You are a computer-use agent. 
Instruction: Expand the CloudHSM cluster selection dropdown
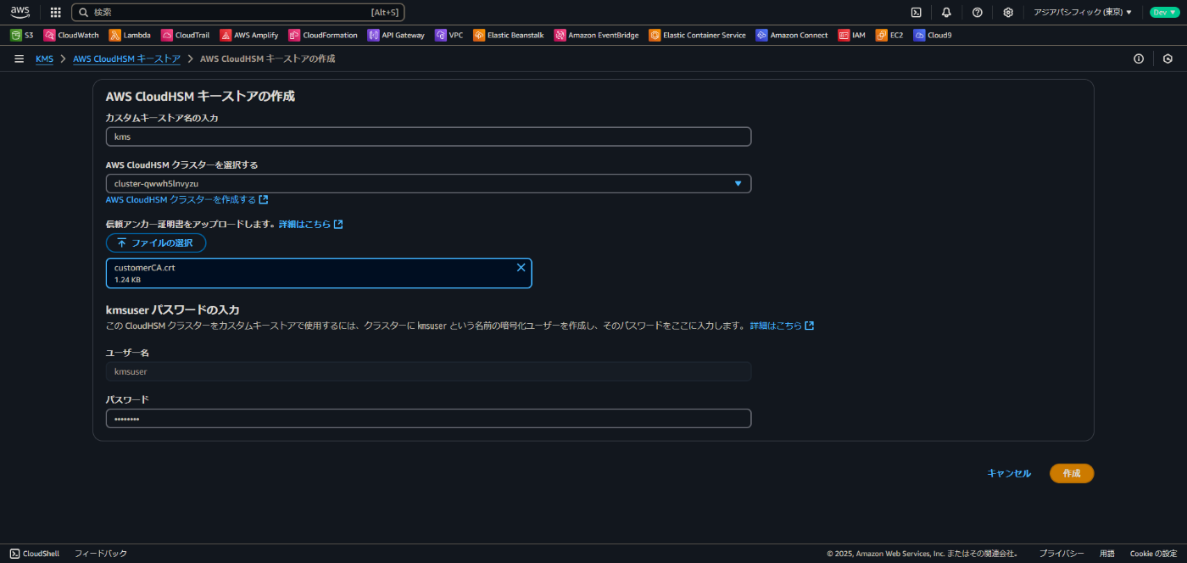[428, 183]
